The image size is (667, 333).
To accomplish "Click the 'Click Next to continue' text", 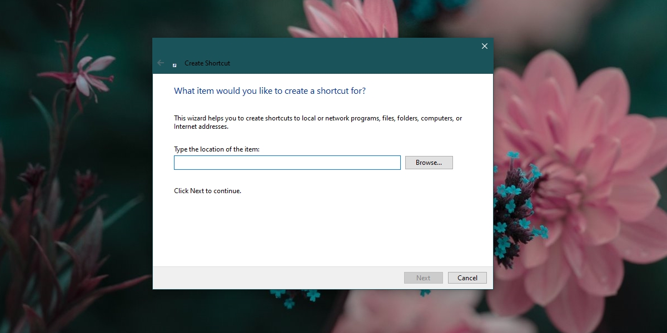I will tap(207, 190).
